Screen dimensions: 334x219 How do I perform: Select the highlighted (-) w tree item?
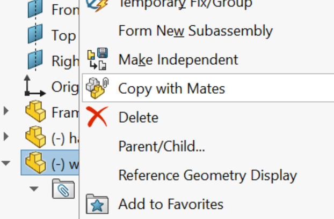click(50, 162)
